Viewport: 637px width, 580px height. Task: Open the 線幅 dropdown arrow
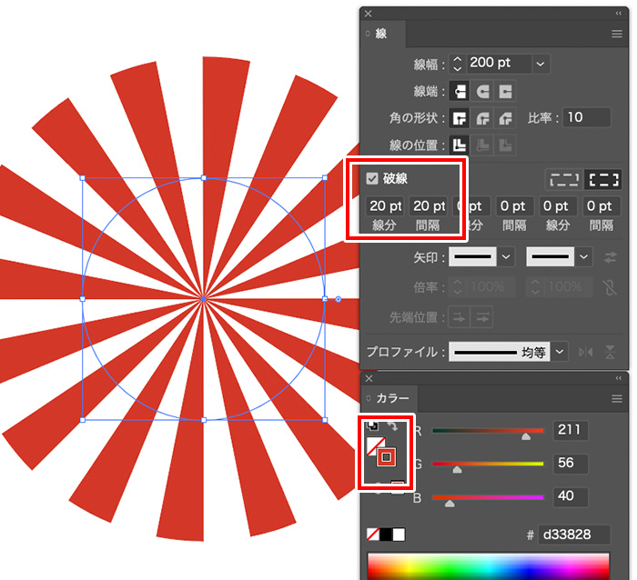click(541, 64)
